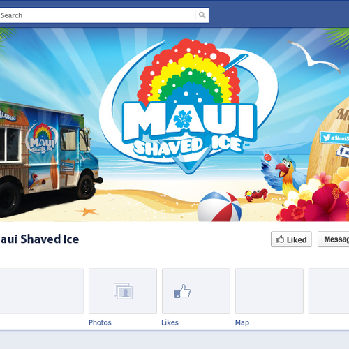This screenshot has height=349, width=349.
Task: Click the Map link label
Action: [242, 322]
